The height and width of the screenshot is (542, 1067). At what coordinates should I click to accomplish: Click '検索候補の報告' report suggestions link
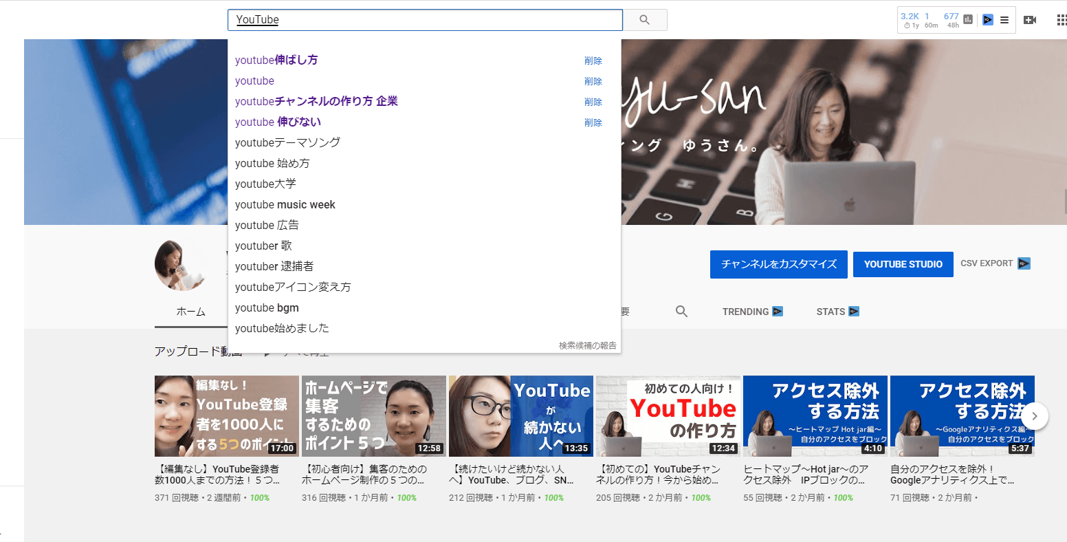(588, 345)
